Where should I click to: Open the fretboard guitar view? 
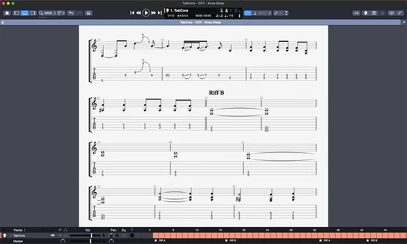pyautogui.click(x=366, y=13)
